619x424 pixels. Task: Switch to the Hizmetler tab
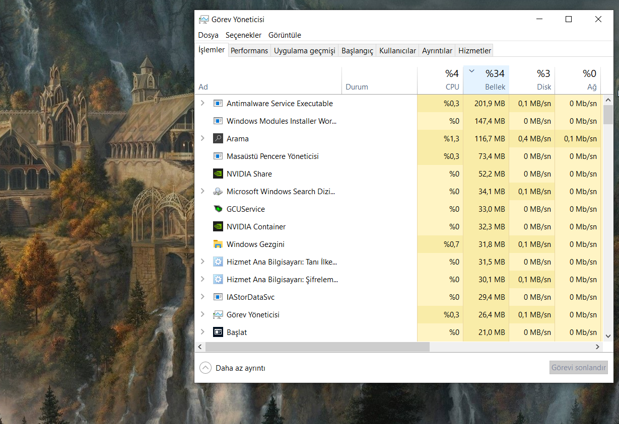click(x=474, y=51)
